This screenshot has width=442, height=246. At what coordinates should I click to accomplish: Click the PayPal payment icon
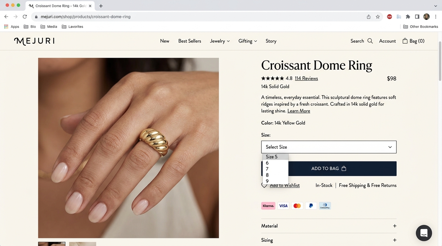click(x=311, y=206)
